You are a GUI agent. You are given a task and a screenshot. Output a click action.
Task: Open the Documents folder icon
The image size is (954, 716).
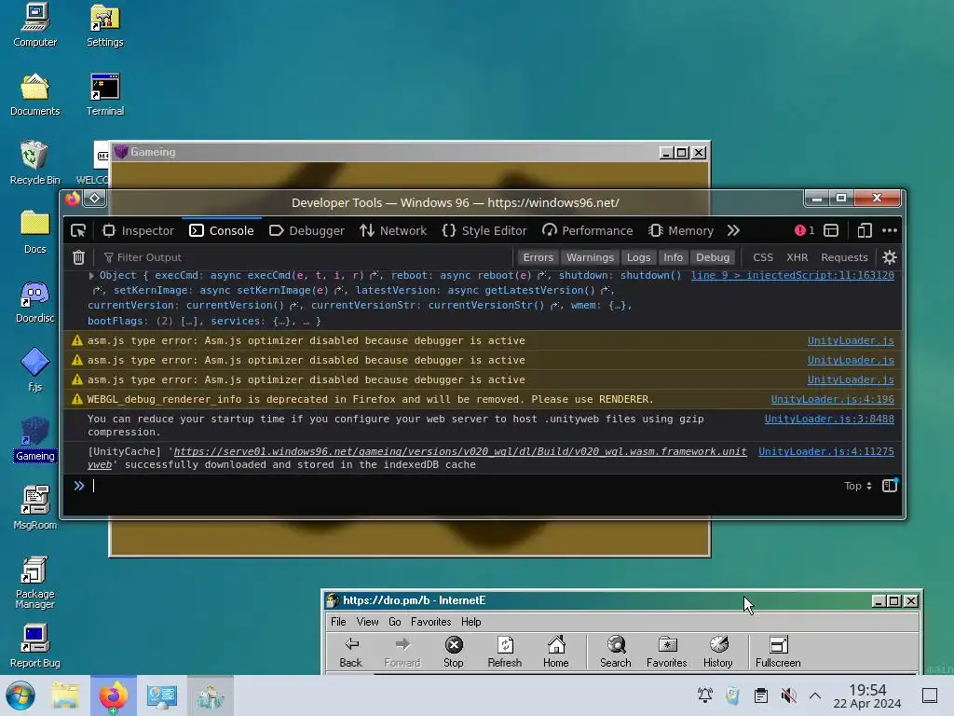pos(34,94)
